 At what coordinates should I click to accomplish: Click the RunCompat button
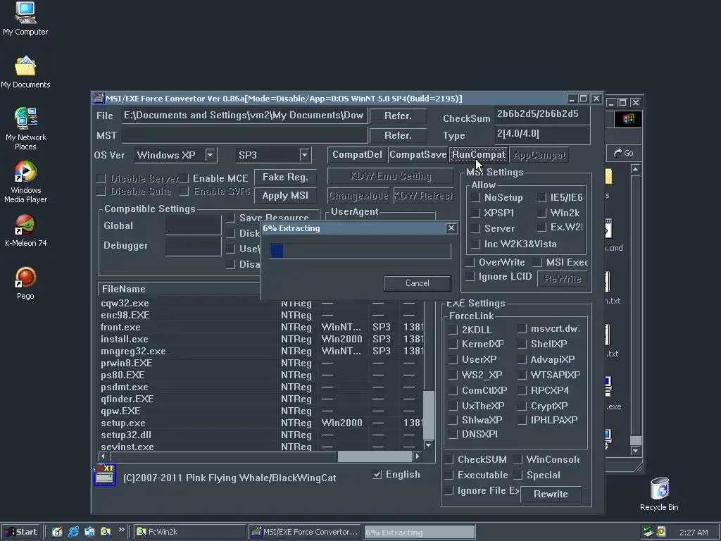coord(479,155)
